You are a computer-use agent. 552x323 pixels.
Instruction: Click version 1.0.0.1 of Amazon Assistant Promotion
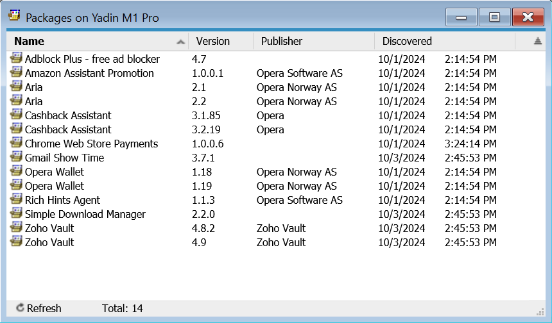click(207, 73)
